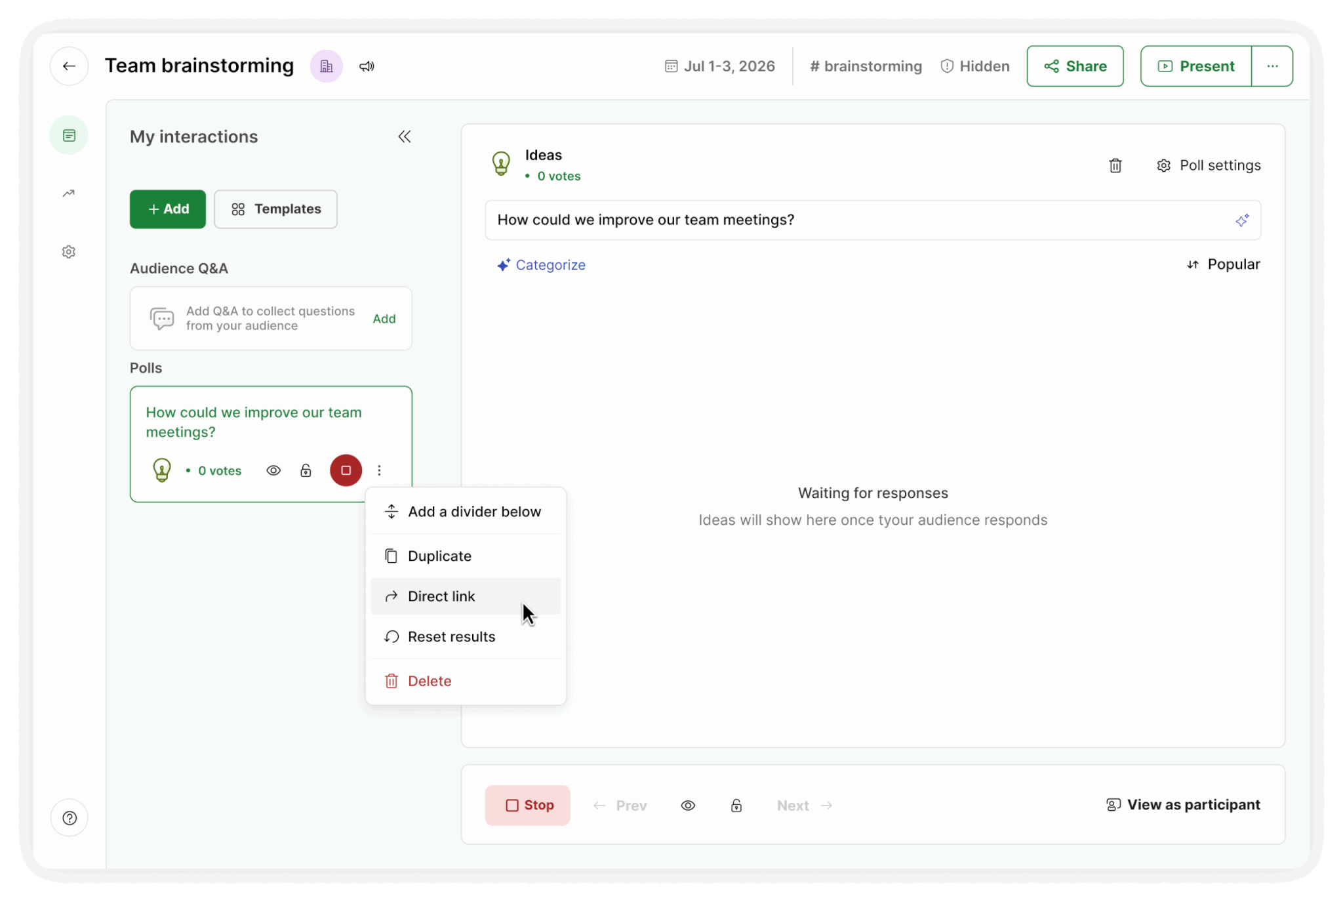Delete the poll with the trash icon

pos(1115,165)
